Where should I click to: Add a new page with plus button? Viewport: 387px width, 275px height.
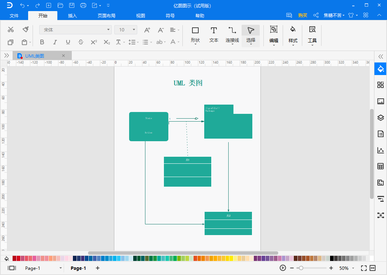pos(98,268)
